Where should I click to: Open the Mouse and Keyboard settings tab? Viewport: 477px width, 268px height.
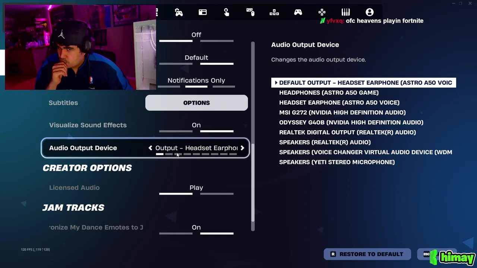click(250, 12)
